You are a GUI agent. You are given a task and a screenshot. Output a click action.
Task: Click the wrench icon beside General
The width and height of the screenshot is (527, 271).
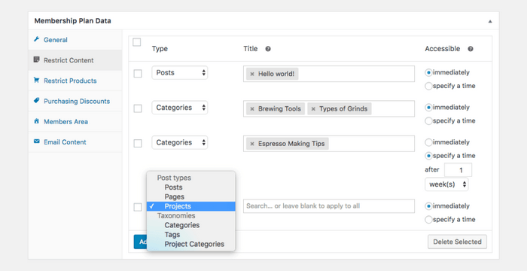point(37,39)
